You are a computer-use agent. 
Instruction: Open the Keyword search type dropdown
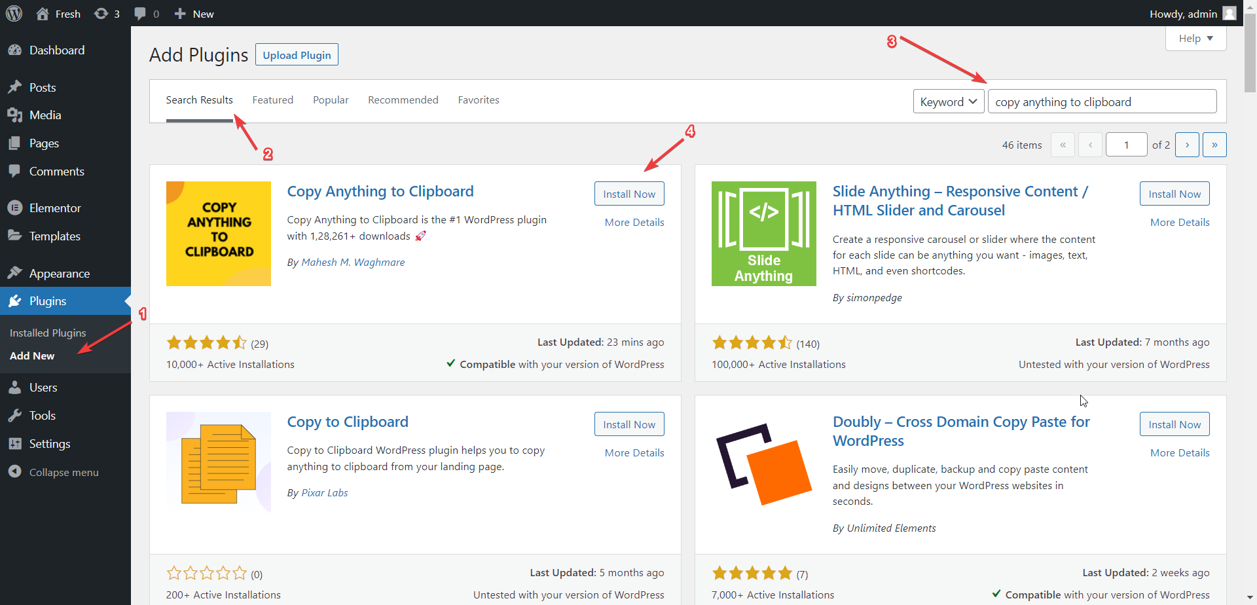(x=949, y=101)
